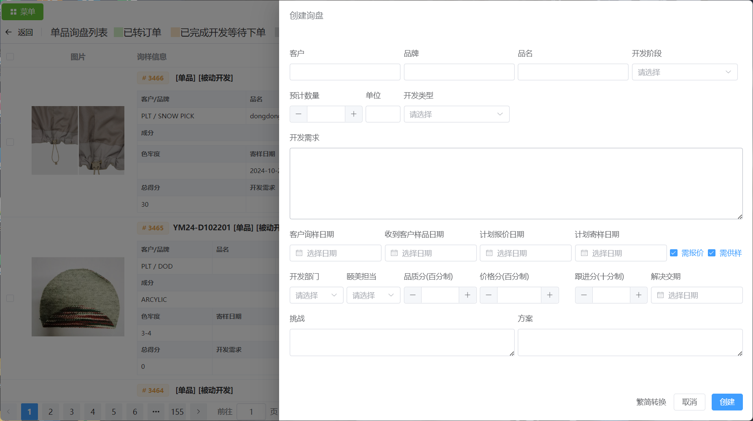Viewport: 753px width, 421px height.
Task: Open the 开发类型 dropdown
Action: tap(456, 114)
